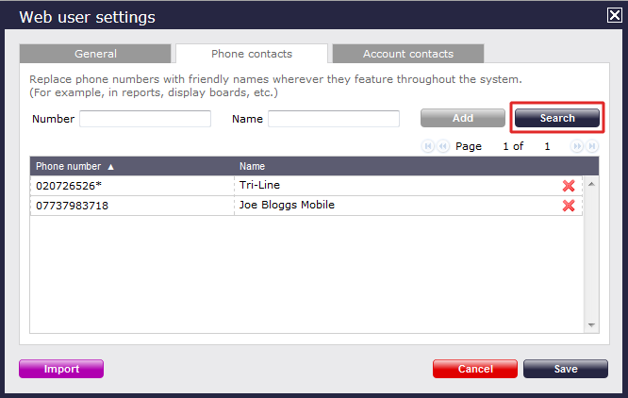Switch to the General tab
Screen dimensions: 628x398
pyautogui.click(x=95, y=54)
